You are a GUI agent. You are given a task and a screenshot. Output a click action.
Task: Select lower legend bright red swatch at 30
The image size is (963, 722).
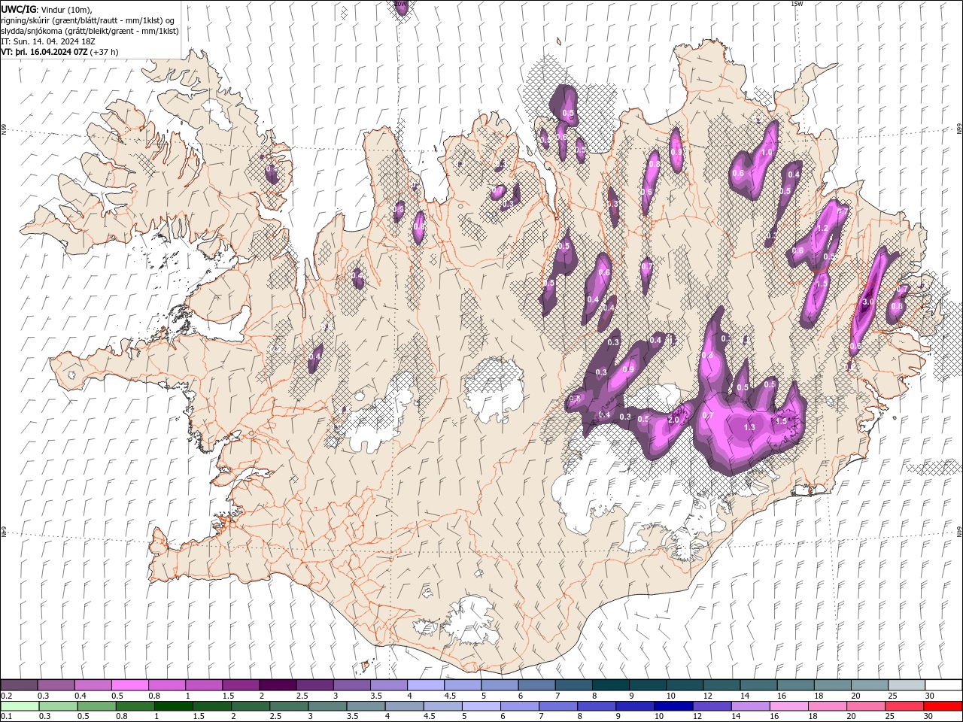[943, 706]
